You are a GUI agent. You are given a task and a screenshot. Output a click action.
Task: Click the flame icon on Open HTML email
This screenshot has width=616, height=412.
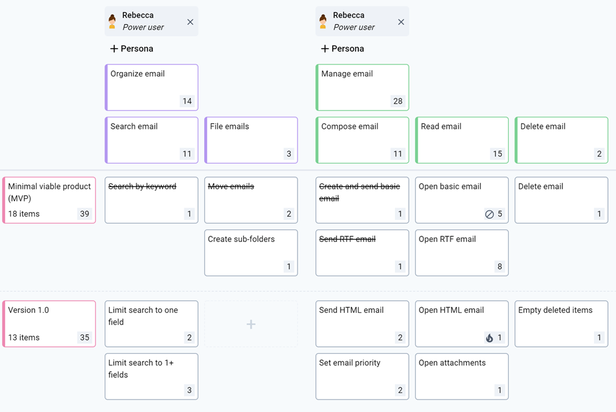[x=489, y=338]
